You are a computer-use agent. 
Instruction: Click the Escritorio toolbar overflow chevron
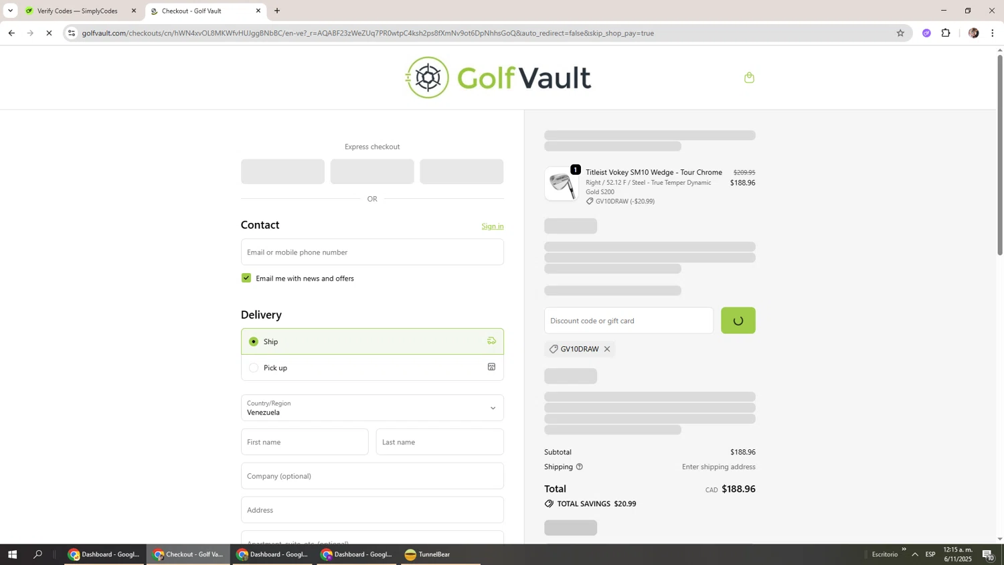[904, 550]
